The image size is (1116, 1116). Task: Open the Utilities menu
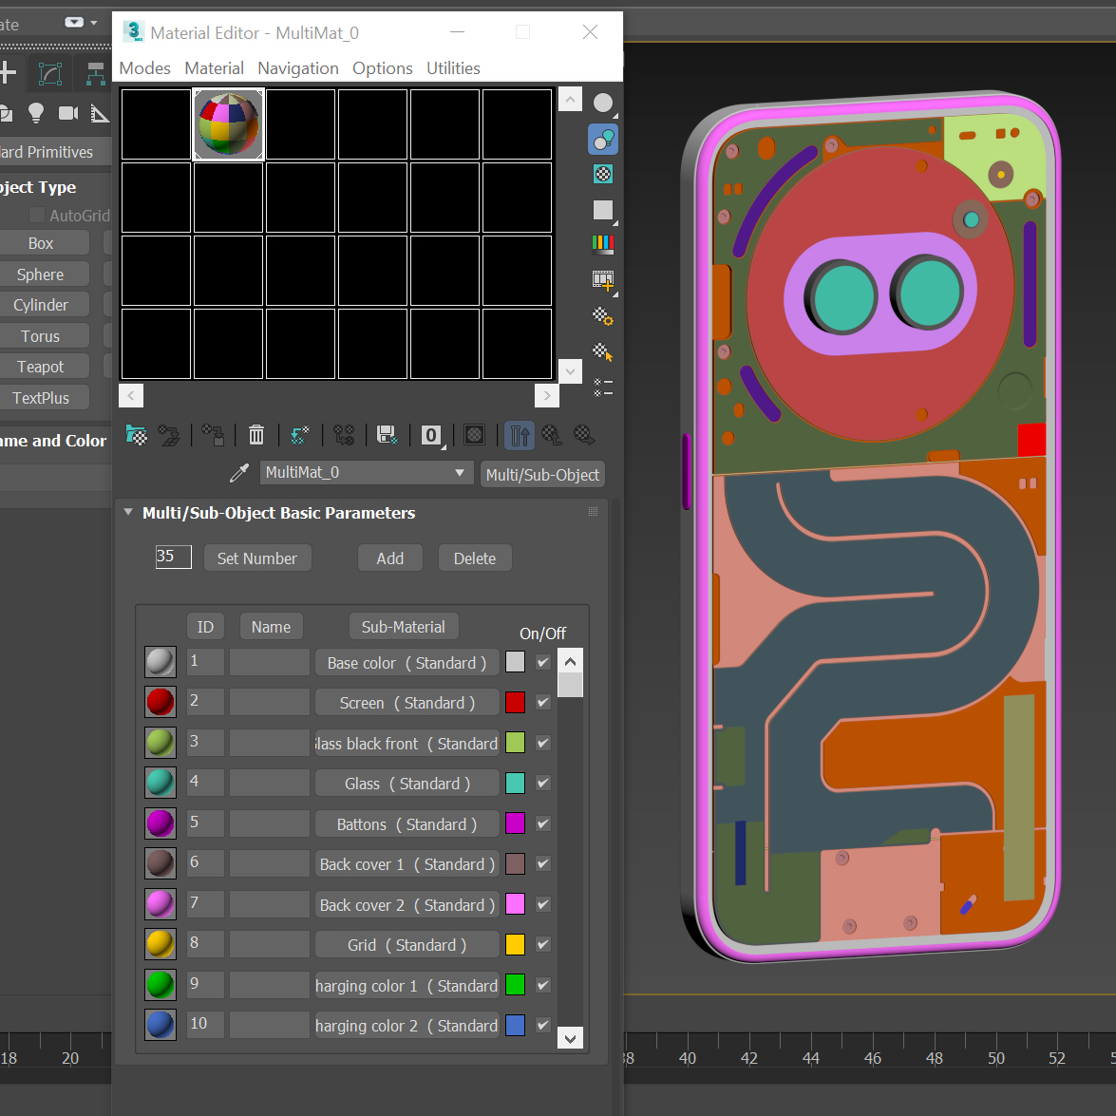pyautogui.click(x=453, y=68)
